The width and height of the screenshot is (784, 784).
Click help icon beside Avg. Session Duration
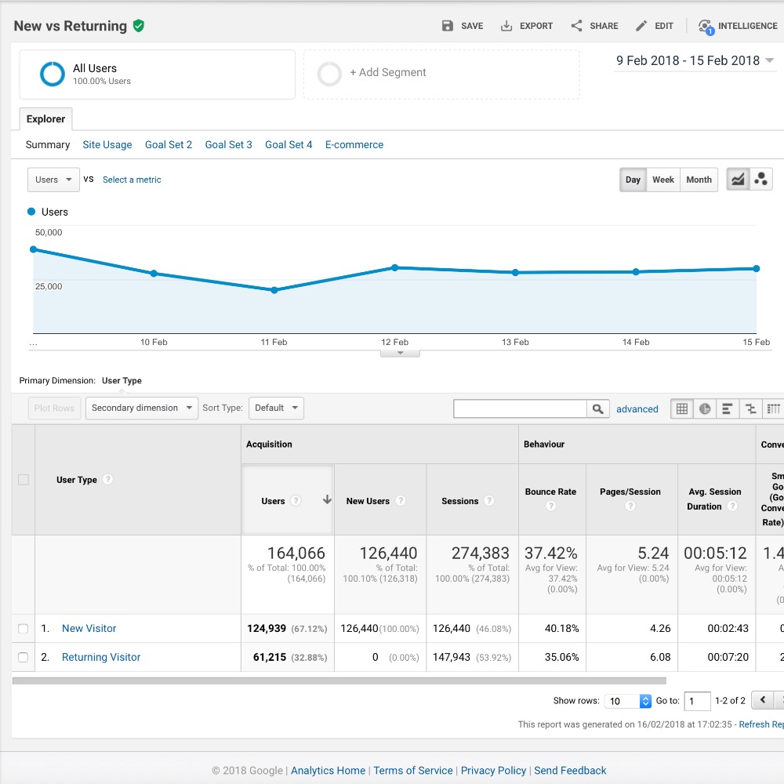pyautogui.click(x=732, y=506)
